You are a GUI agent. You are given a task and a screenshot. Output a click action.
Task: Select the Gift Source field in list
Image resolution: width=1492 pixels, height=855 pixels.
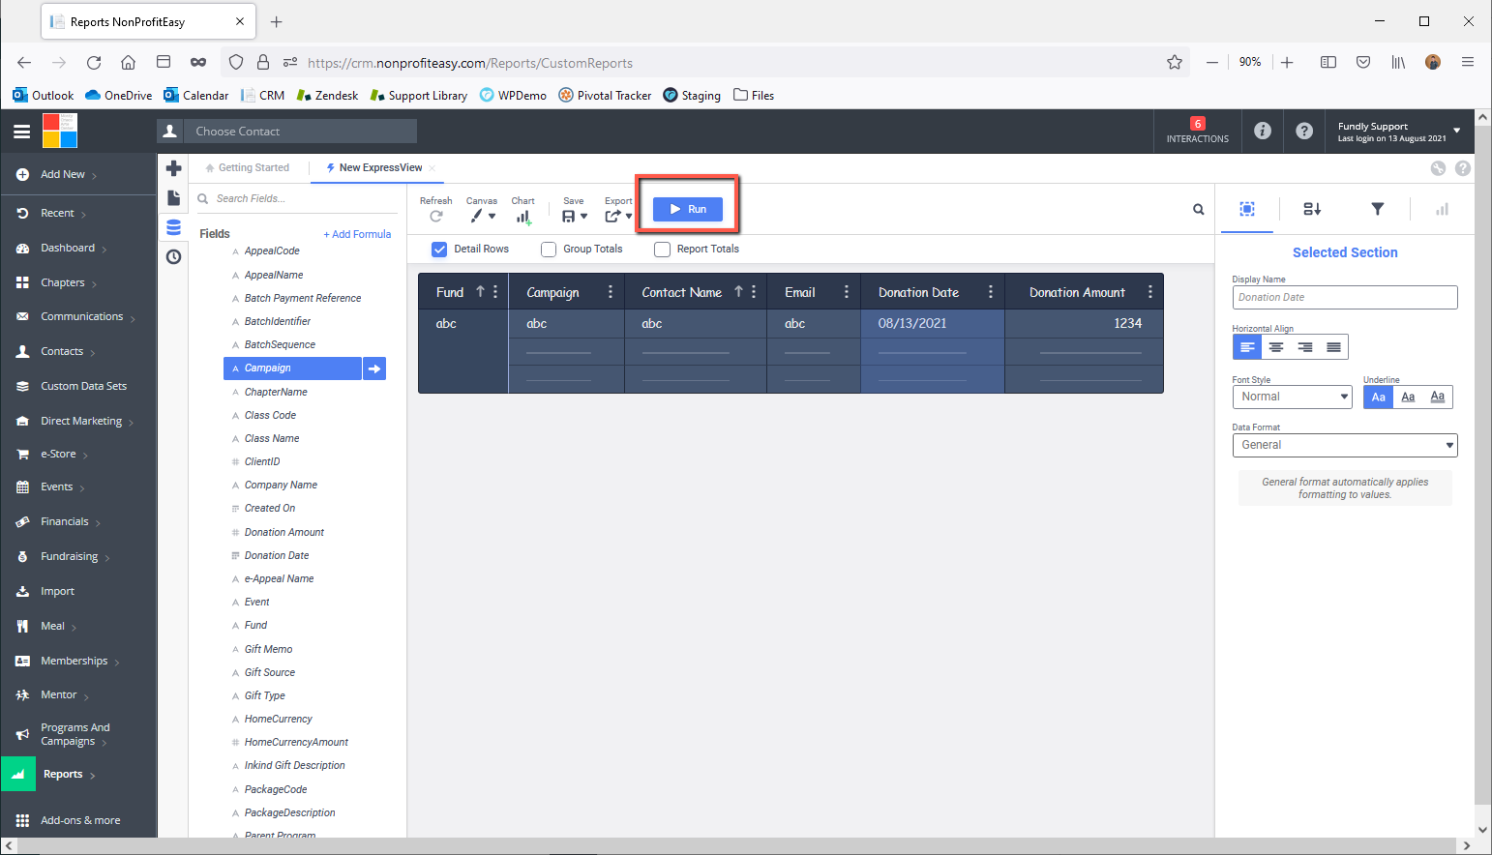click(x=270, y=672)
